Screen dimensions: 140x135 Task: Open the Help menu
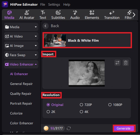(67, 5)
